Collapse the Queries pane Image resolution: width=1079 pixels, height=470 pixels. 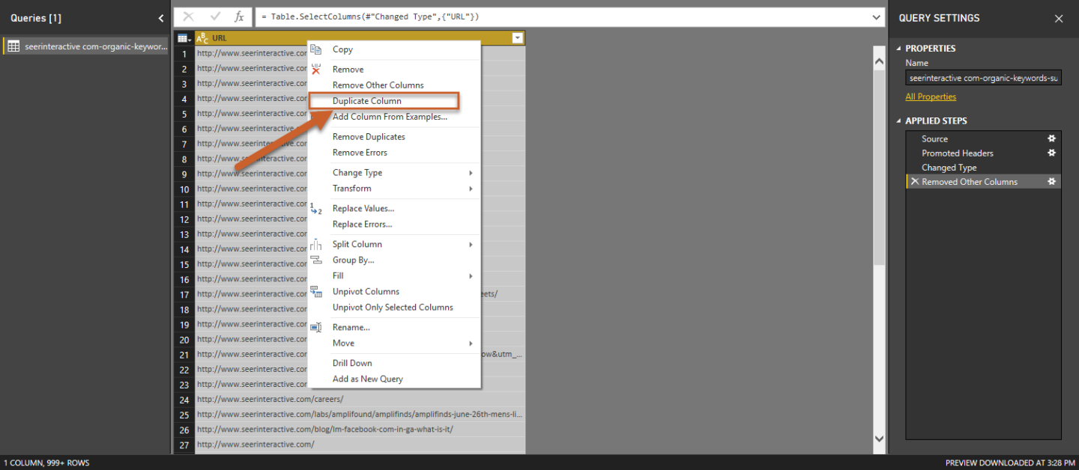pos(161,18)
